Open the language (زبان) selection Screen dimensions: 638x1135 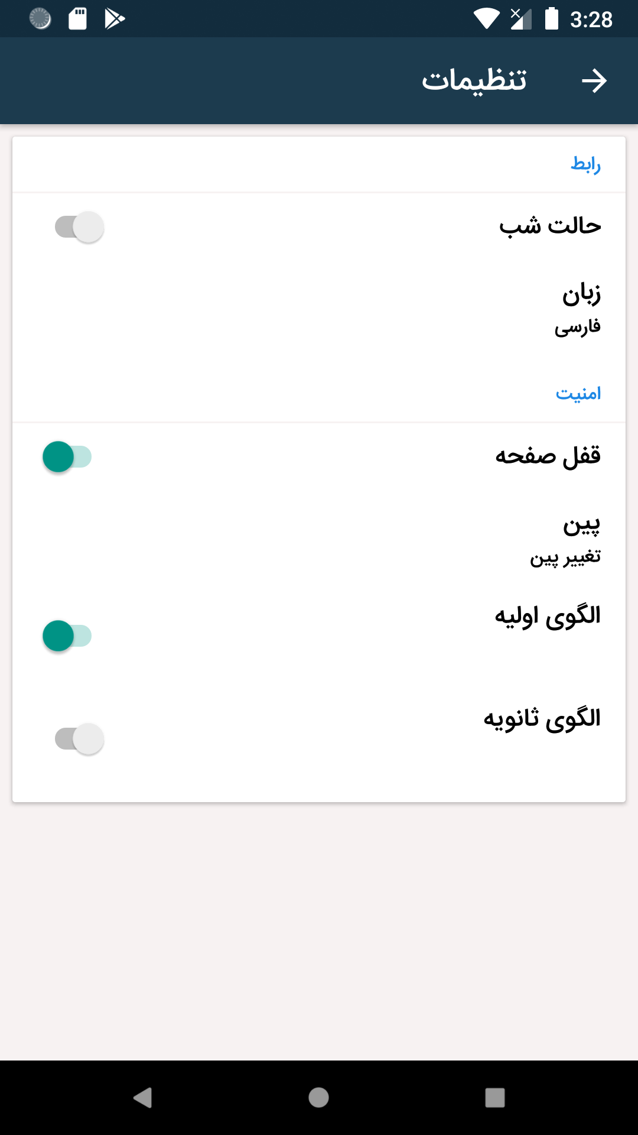pyautogui.click(x=581, y=294)
